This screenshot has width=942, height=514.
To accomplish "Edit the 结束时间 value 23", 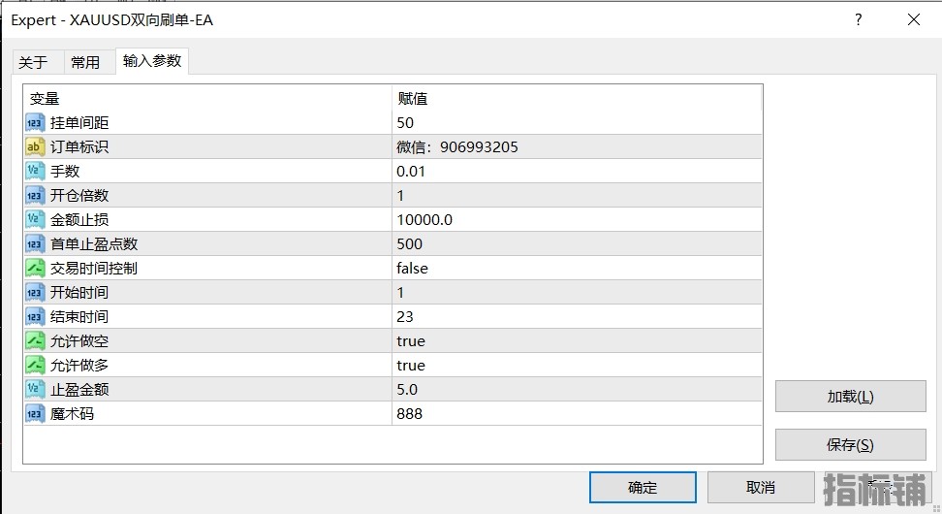I will tap(577, 317).
